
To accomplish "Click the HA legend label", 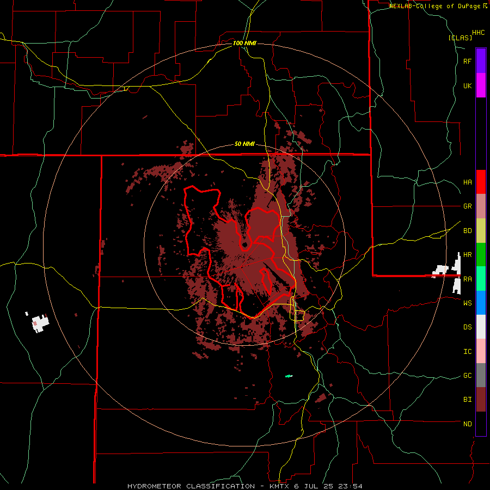I will 467,182.
